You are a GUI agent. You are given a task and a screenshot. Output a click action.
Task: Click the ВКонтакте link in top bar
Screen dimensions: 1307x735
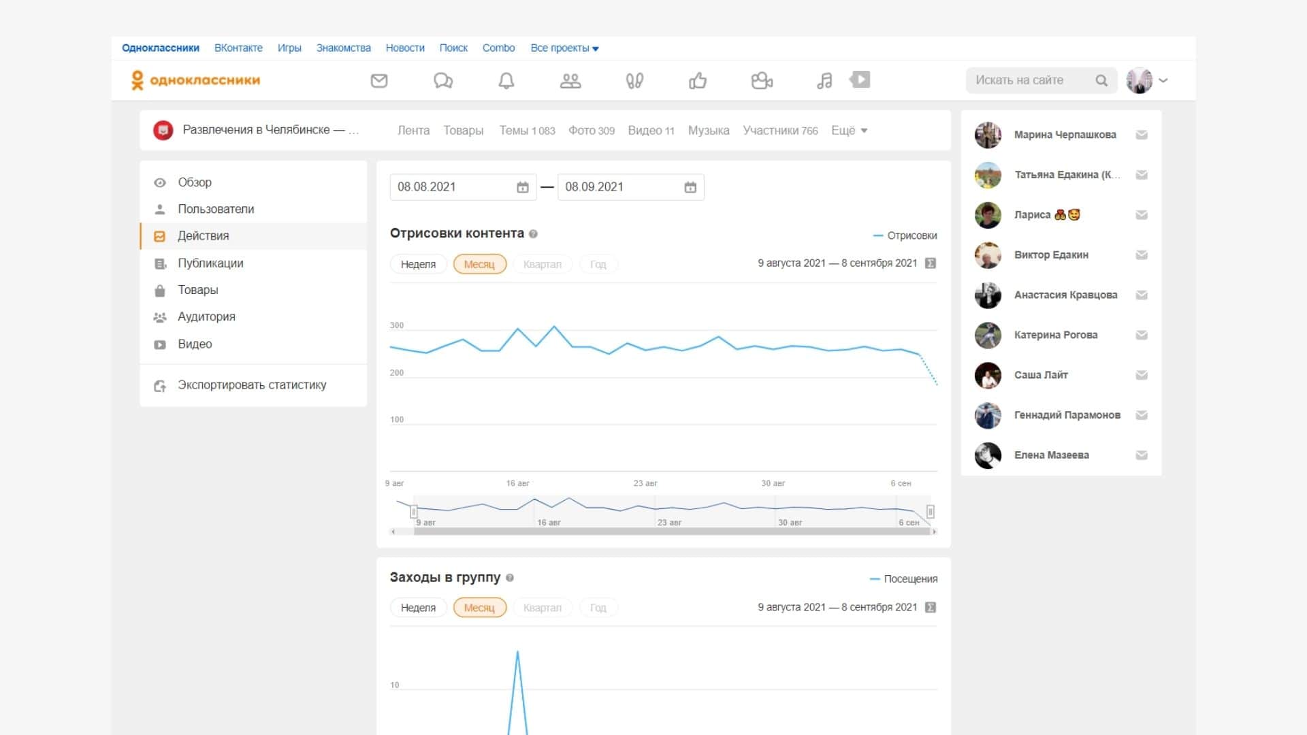point(238,48)
